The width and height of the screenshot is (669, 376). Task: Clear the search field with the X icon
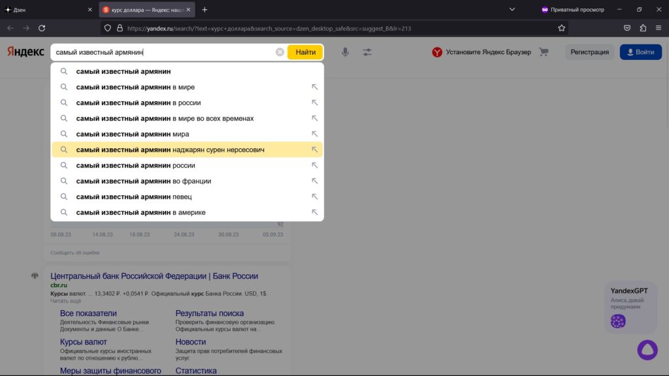280,52
